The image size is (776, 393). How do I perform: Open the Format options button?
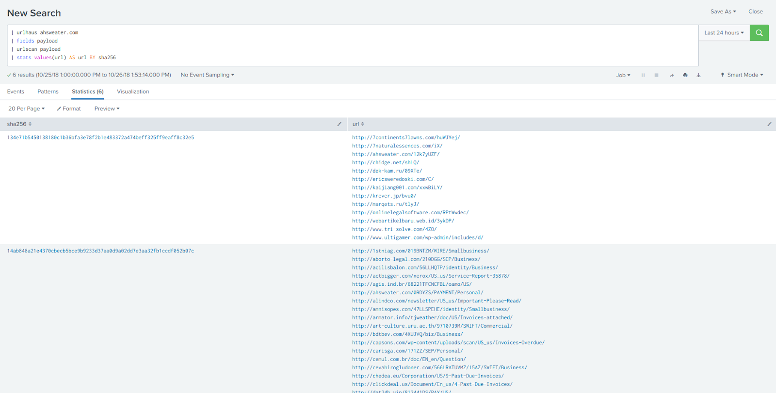pyautogui.click(x=69, y=109)
